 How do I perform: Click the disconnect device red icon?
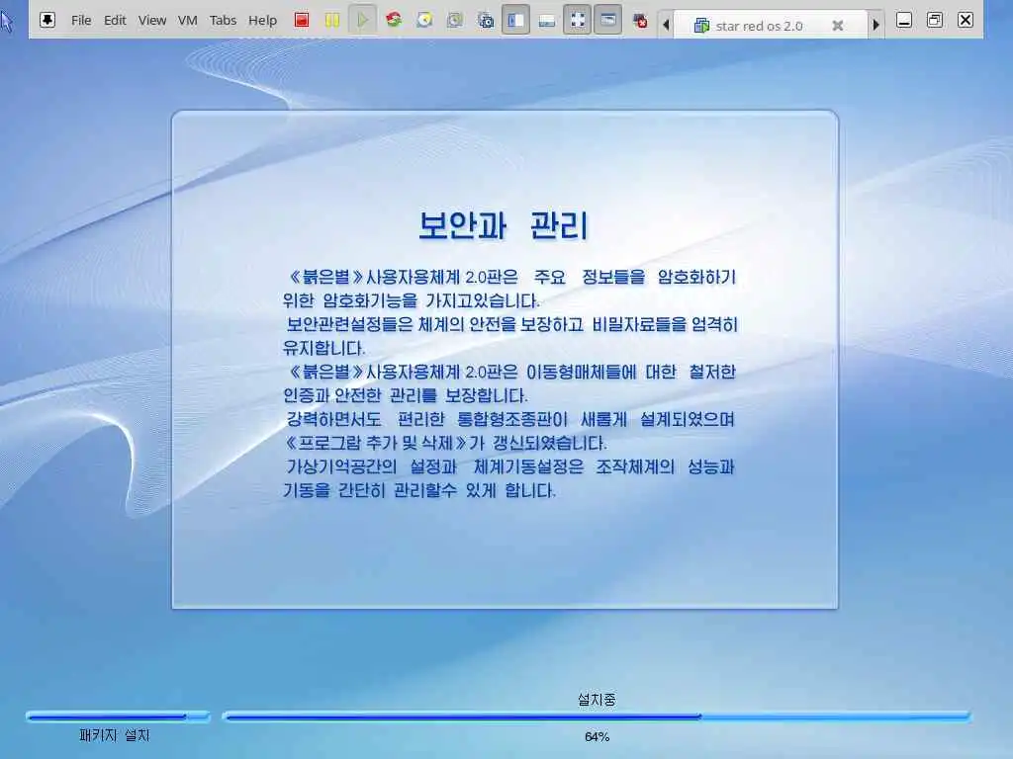[640, 21]
